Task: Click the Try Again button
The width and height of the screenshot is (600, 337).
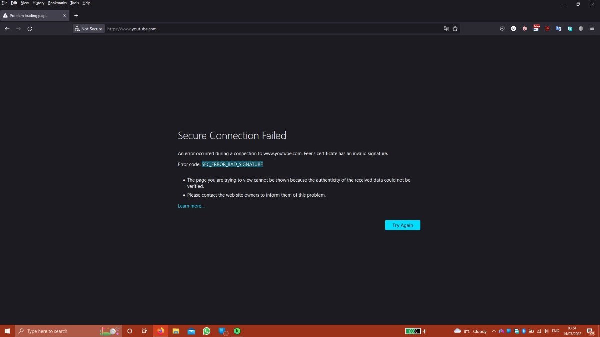Action: (403, 225)
